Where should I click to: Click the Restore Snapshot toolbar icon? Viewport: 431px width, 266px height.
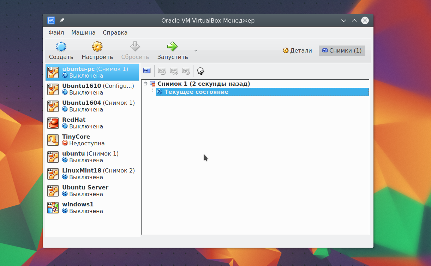click(162, 71)
